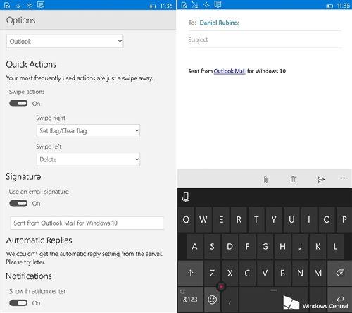The height and width of the screenshot is (313, 352).
Task: Tap the pink cursor-control nub on keyboard
Action: [x=221, y=286]
